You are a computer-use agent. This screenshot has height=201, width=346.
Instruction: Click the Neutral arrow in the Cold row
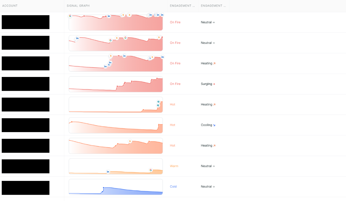214,187
